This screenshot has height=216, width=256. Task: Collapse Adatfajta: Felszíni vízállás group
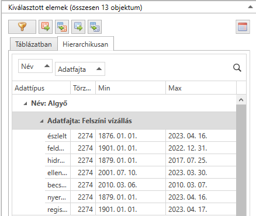pos(41,121)
